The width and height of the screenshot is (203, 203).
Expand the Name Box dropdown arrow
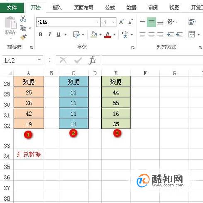[x=39, y=60]
